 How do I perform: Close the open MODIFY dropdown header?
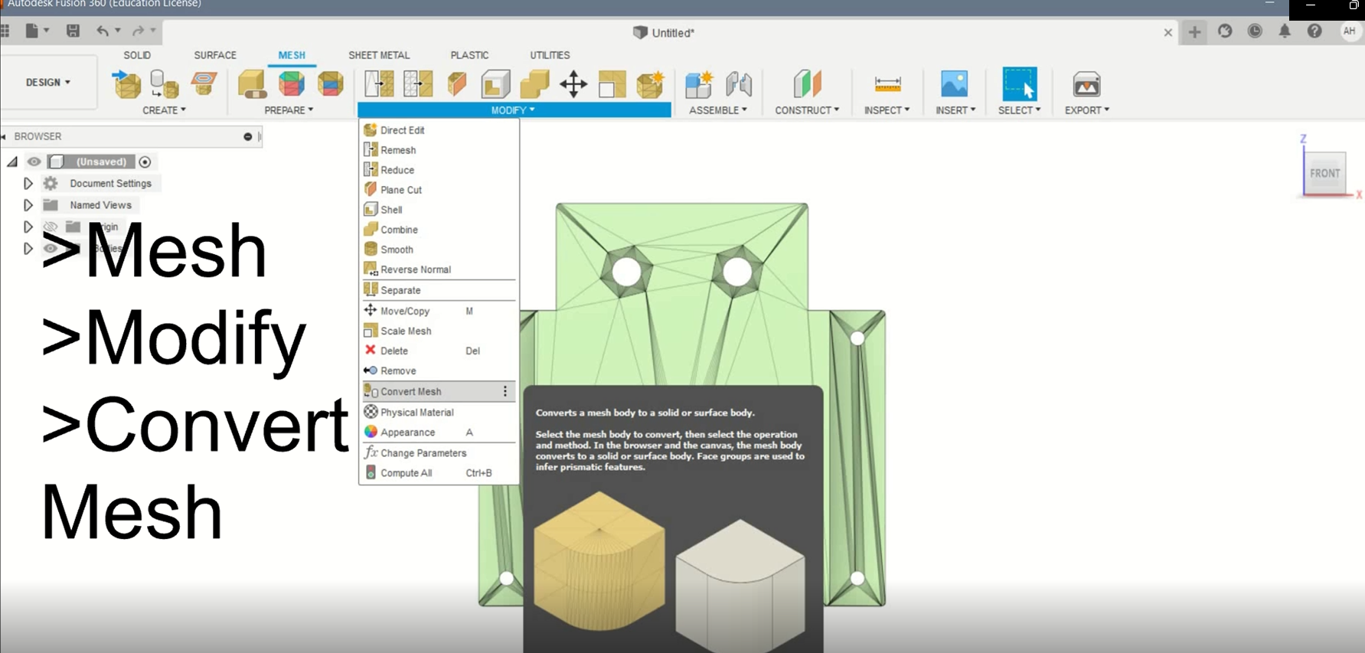pos(514,110)
